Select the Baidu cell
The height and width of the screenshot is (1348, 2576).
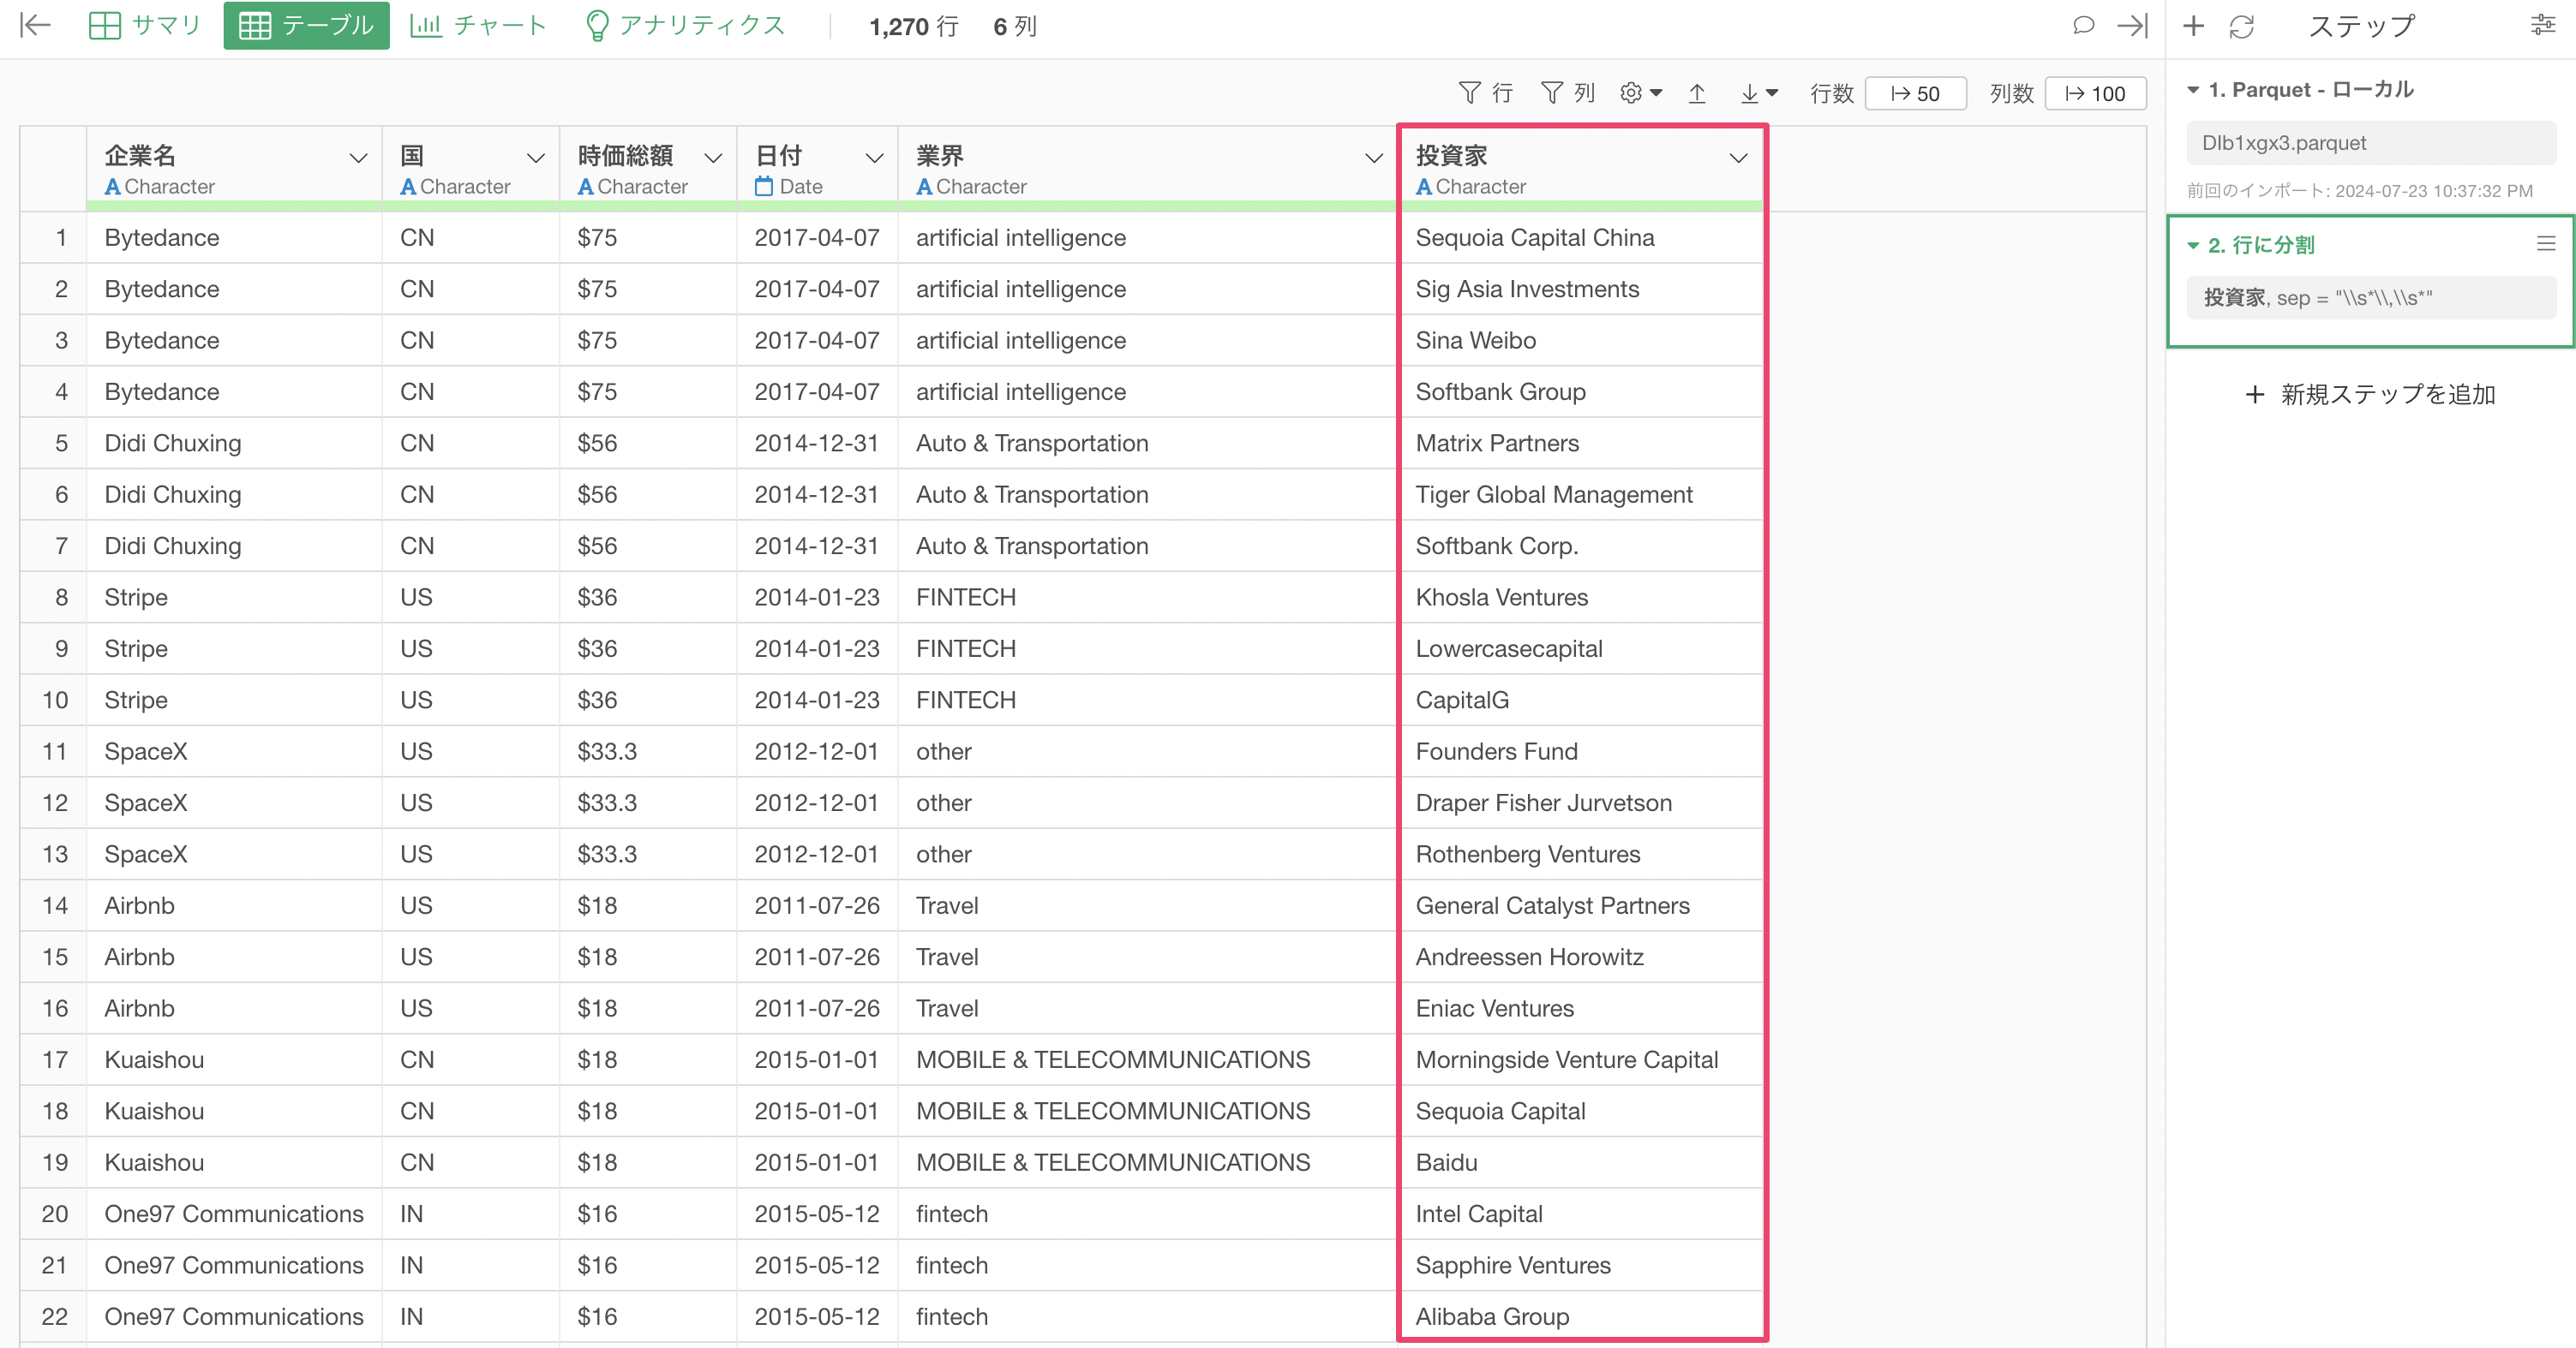point(1581,1163)
